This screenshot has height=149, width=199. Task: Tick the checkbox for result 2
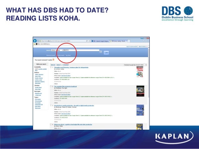pyautogui.click(x=51, y=86)
